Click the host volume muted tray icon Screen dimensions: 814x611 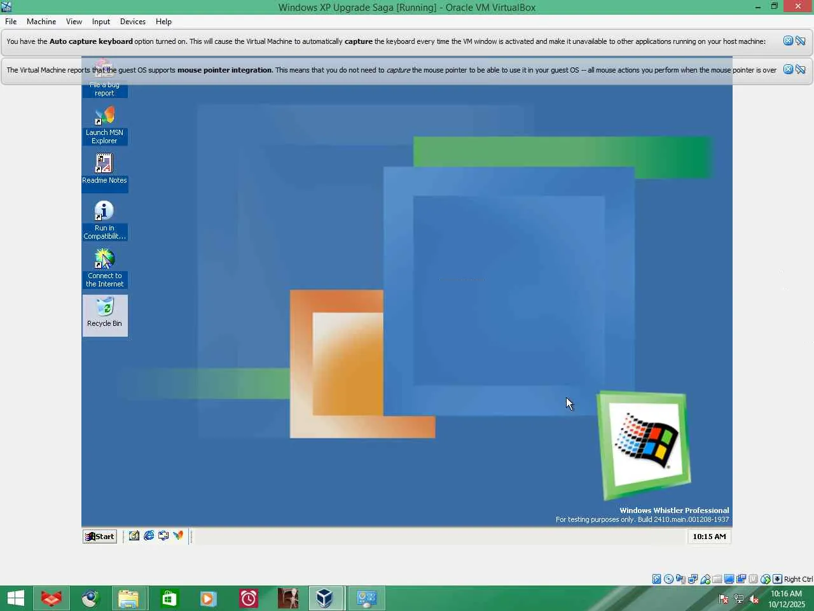(x=754, y=599)
